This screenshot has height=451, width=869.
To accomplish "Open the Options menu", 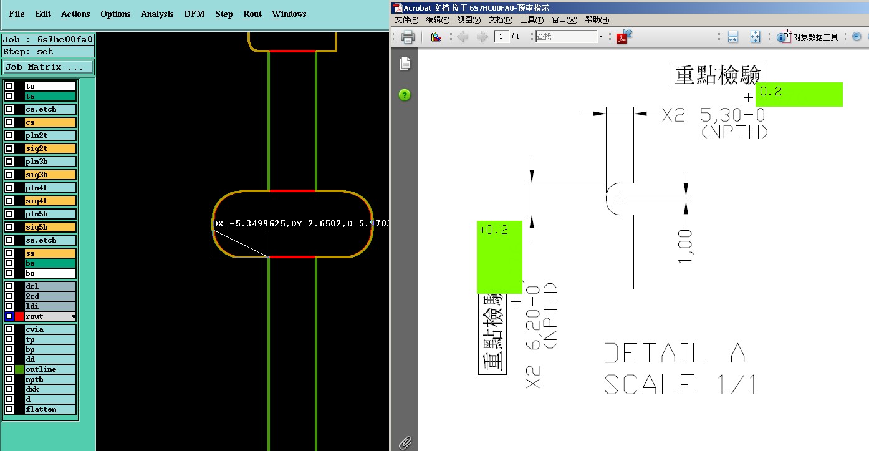I will pyautogui.click(x=115, y=14).
